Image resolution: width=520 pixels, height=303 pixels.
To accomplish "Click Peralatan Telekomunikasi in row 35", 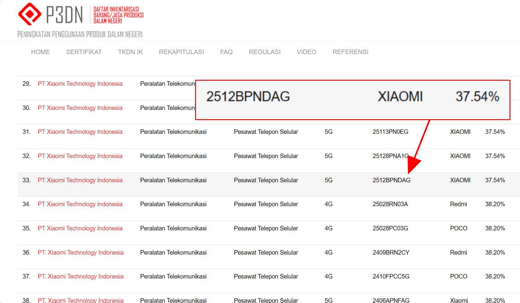I will click(x=173, y=228).
